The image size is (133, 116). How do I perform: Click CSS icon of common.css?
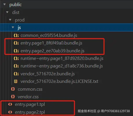click(x=13, y=89)
